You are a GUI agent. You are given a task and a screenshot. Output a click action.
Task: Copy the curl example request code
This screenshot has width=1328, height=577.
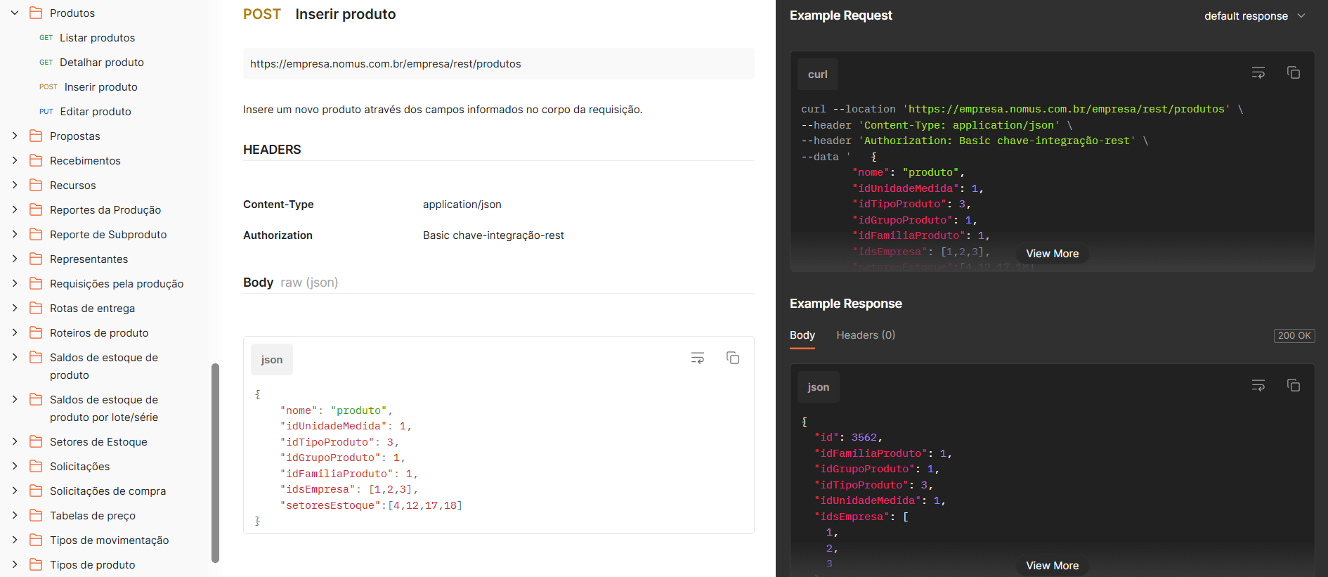1293,73
